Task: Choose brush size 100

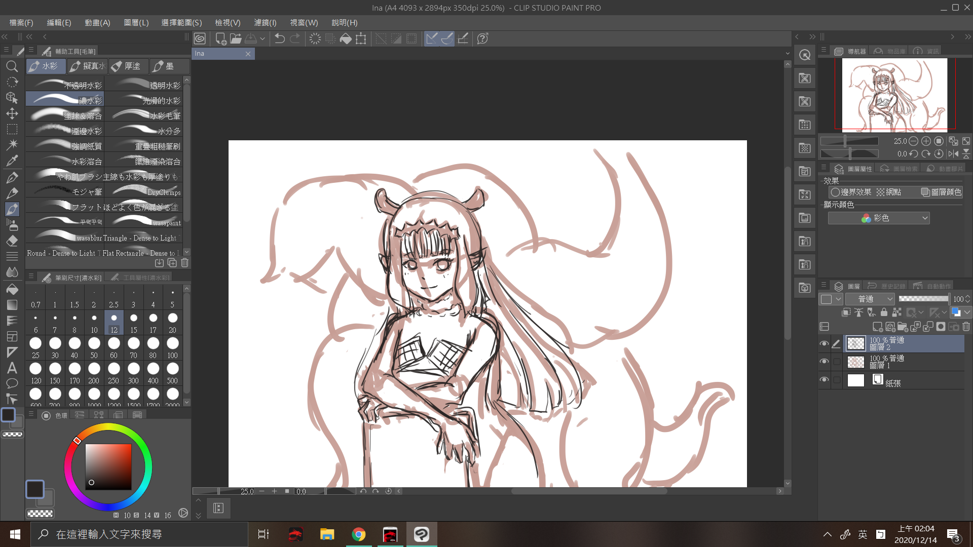Action: coord(173,348)
